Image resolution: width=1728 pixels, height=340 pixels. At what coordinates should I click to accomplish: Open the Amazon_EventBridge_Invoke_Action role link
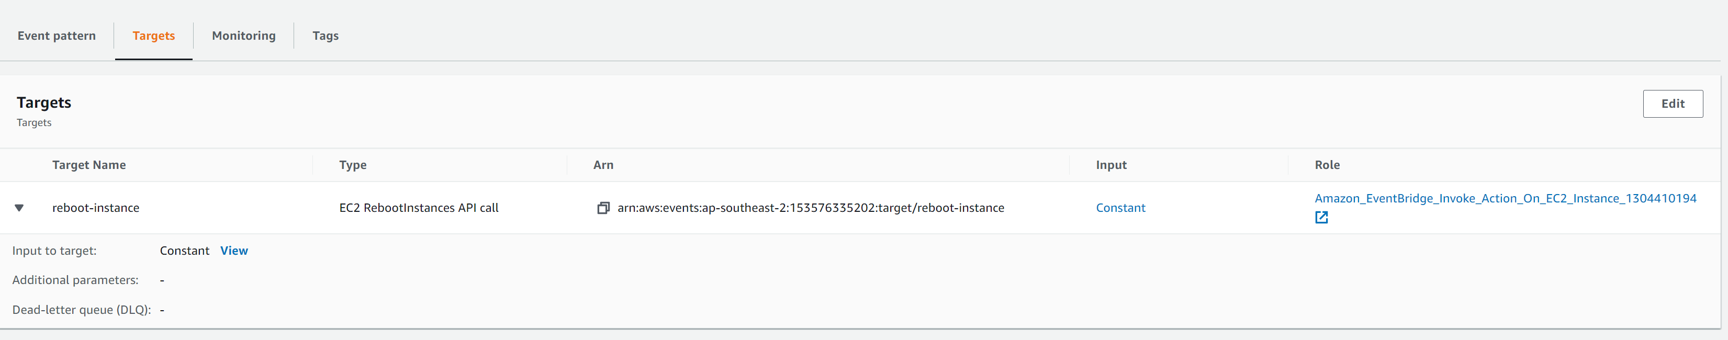[1505, 198]
